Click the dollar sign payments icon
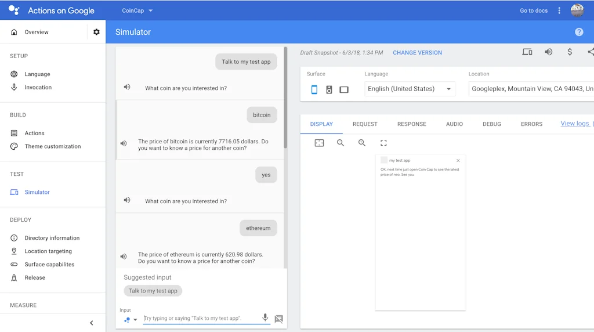 point(570,52)
